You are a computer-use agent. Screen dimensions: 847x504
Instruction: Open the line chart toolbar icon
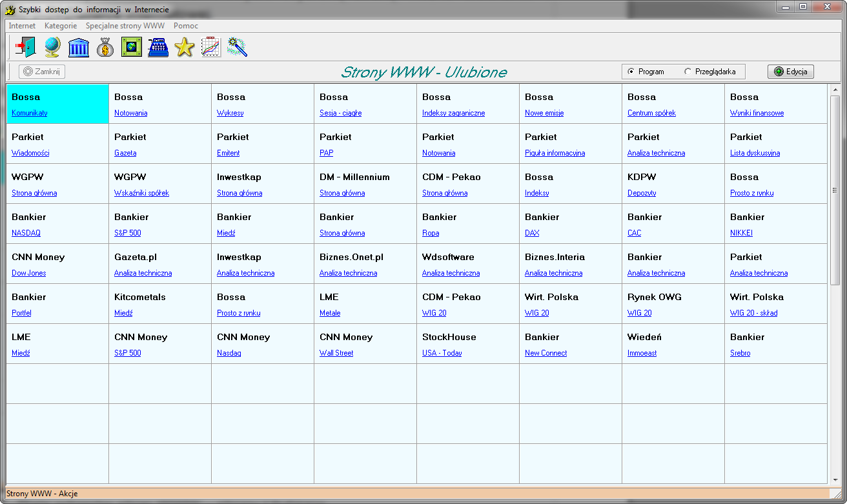tap(211, 47)
